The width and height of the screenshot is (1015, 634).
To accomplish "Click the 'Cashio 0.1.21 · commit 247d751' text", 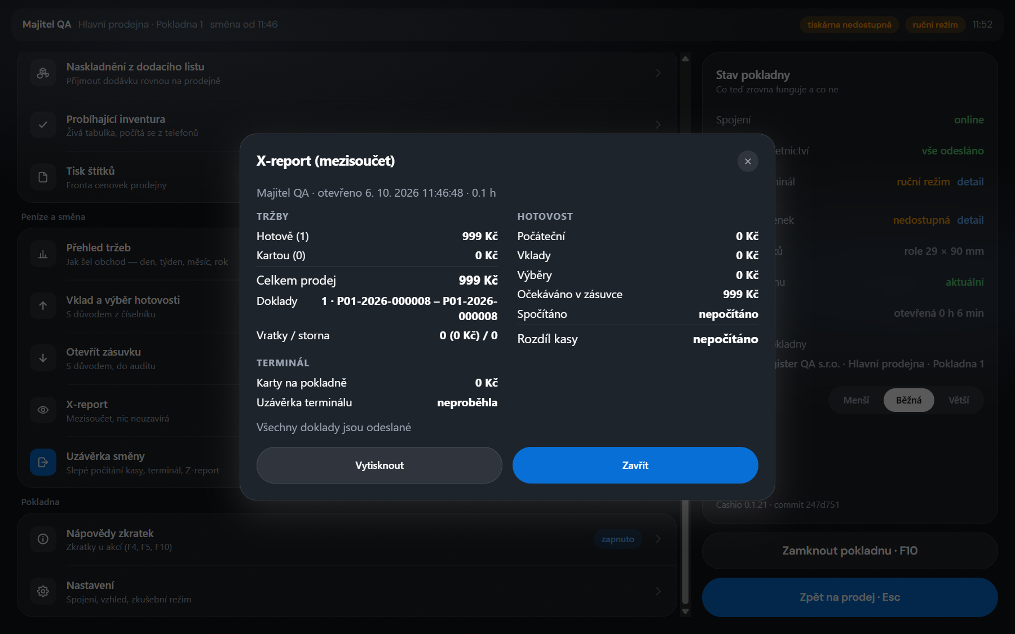I will [x=778, y=505].
